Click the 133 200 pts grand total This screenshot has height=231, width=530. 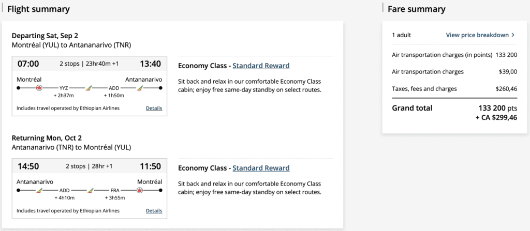point(497,108)
